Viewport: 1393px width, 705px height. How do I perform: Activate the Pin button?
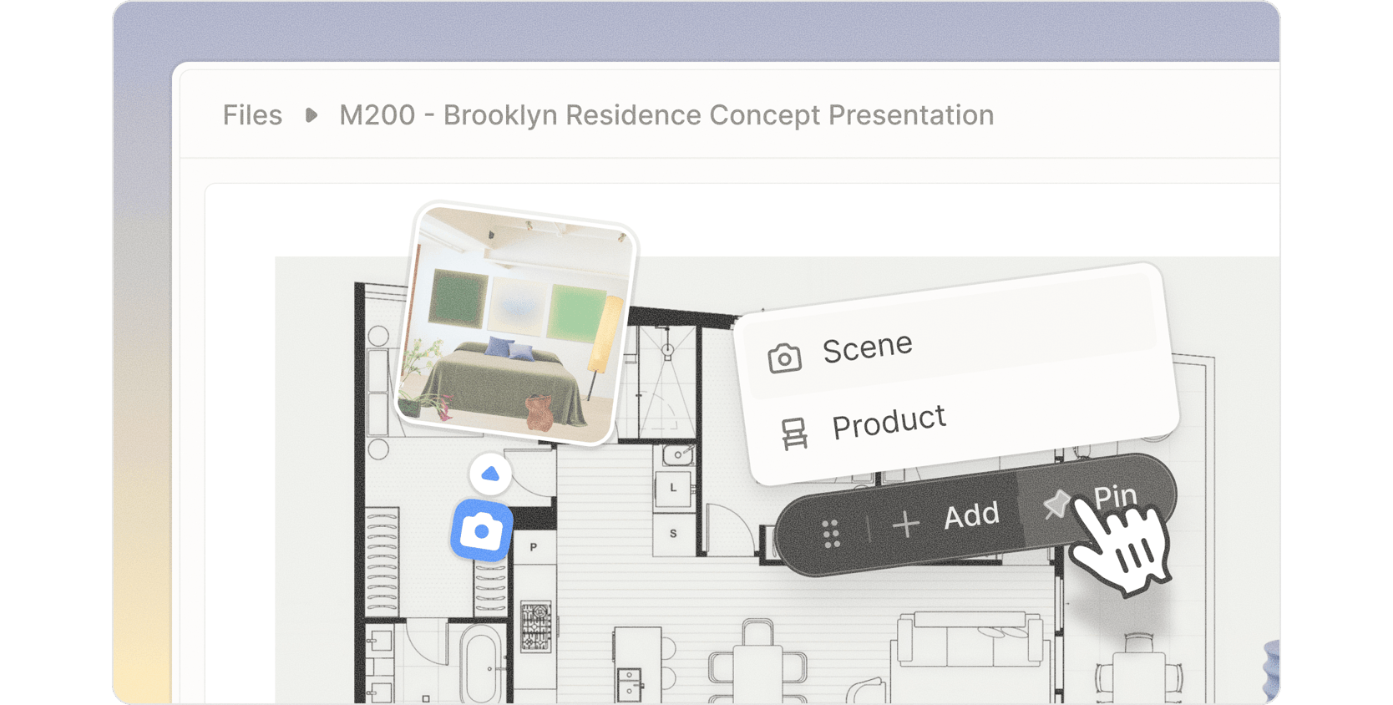1096,501
